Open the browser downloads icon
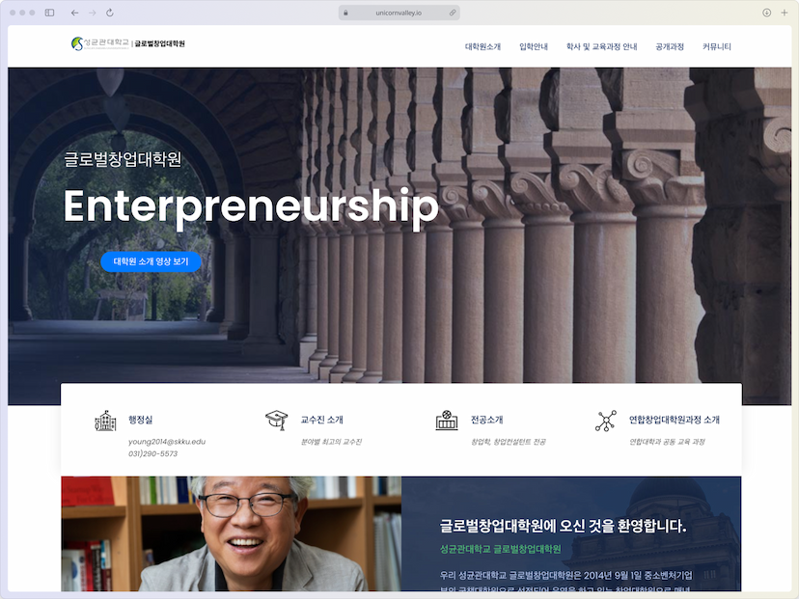 (766, 13)
